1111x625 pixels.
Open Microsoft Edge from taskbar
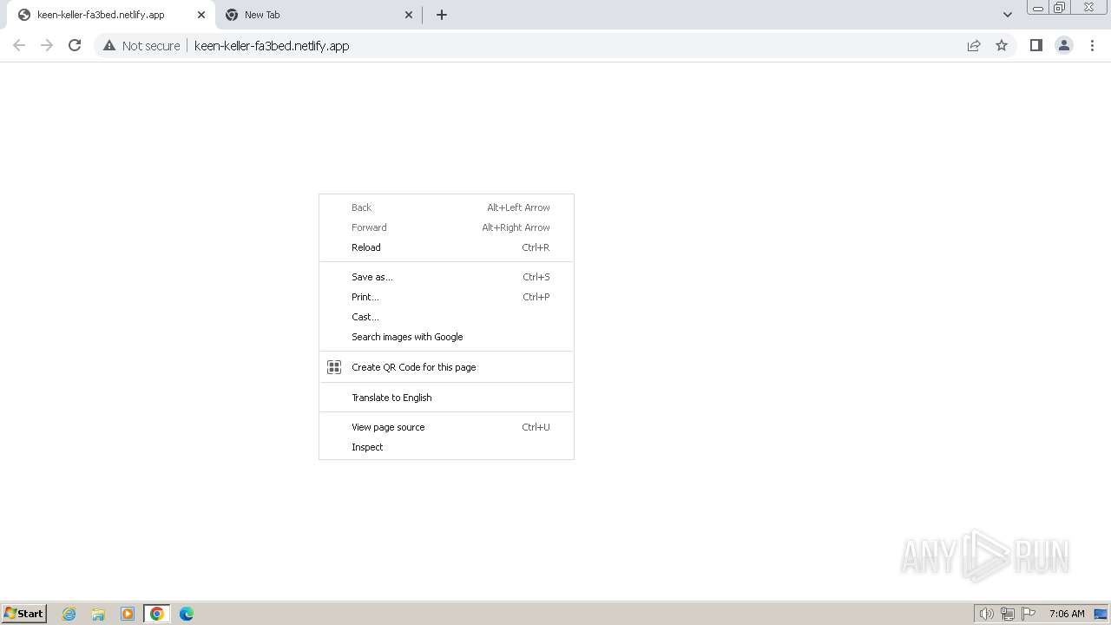tap(187, 614)
